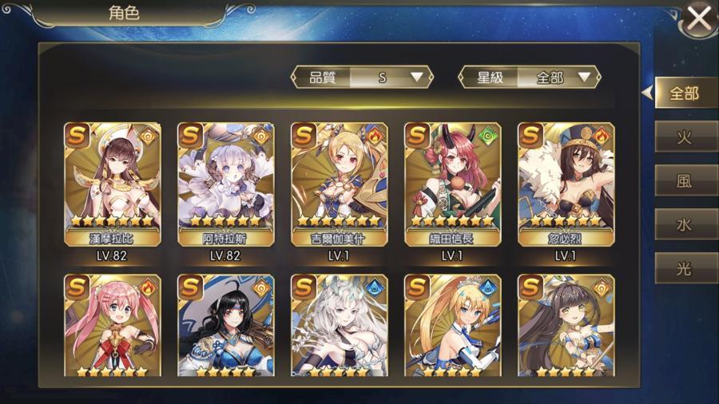Switch to the 水 water tab
719x404 pixels.
point(686,224)
